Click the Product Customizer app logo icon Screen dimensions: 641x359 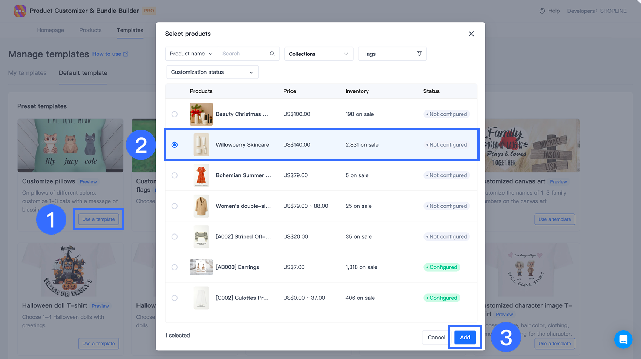click(20, 11)
